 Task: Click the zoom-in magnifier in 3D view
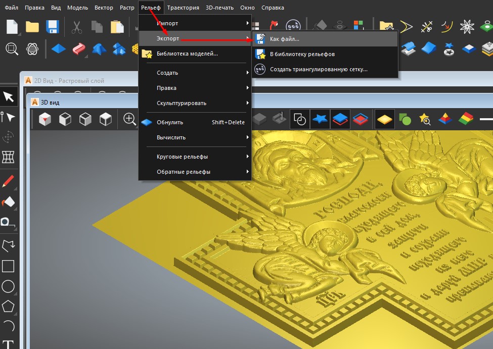coord(129,119)
